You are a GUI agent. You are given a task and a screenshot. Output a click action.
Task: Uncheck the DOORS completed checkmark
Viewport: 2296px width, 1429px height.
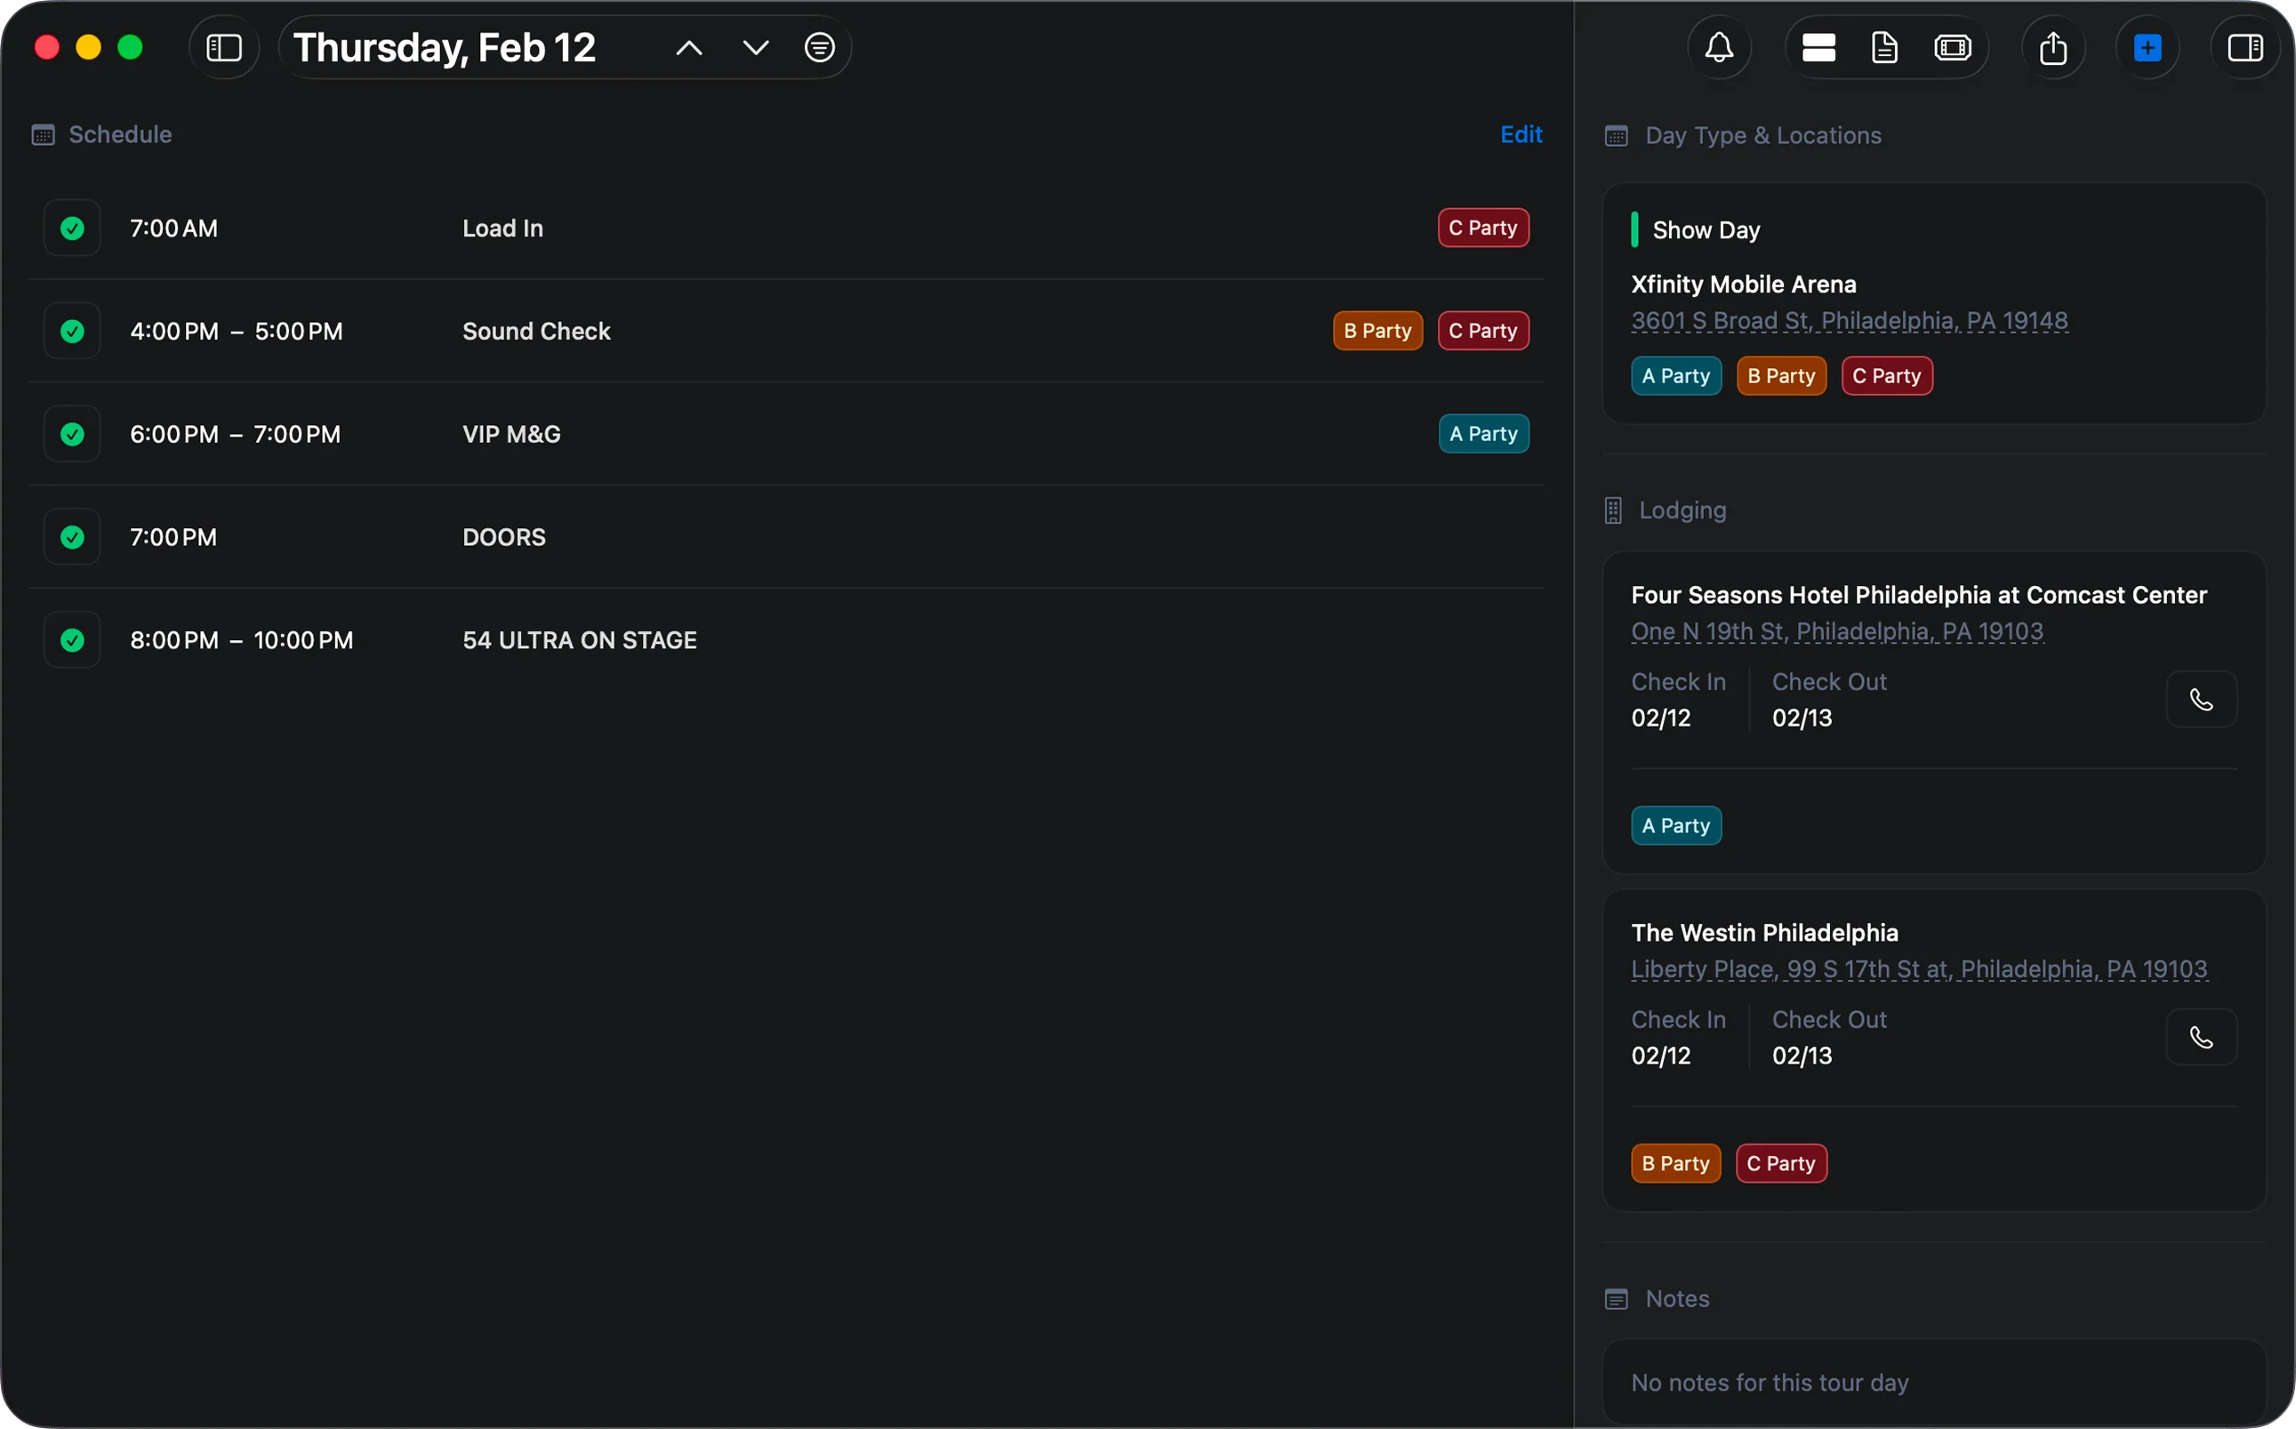pos(71,536)
